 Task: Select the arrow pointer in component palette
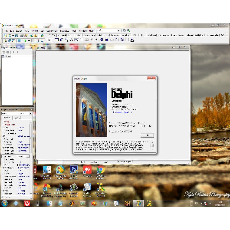[x=49, y=40]
